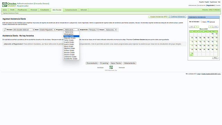Screen dimensions: 222x125
Task: Click Confirmar Asistencia button
Action: point(178,17)
